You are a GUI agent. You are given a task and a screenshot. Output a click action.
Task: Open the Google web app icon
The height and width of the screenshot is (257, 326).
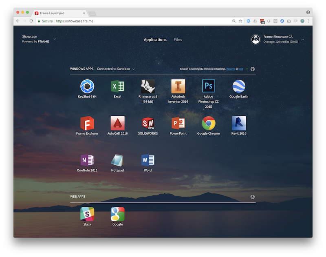tap(117, 214)
